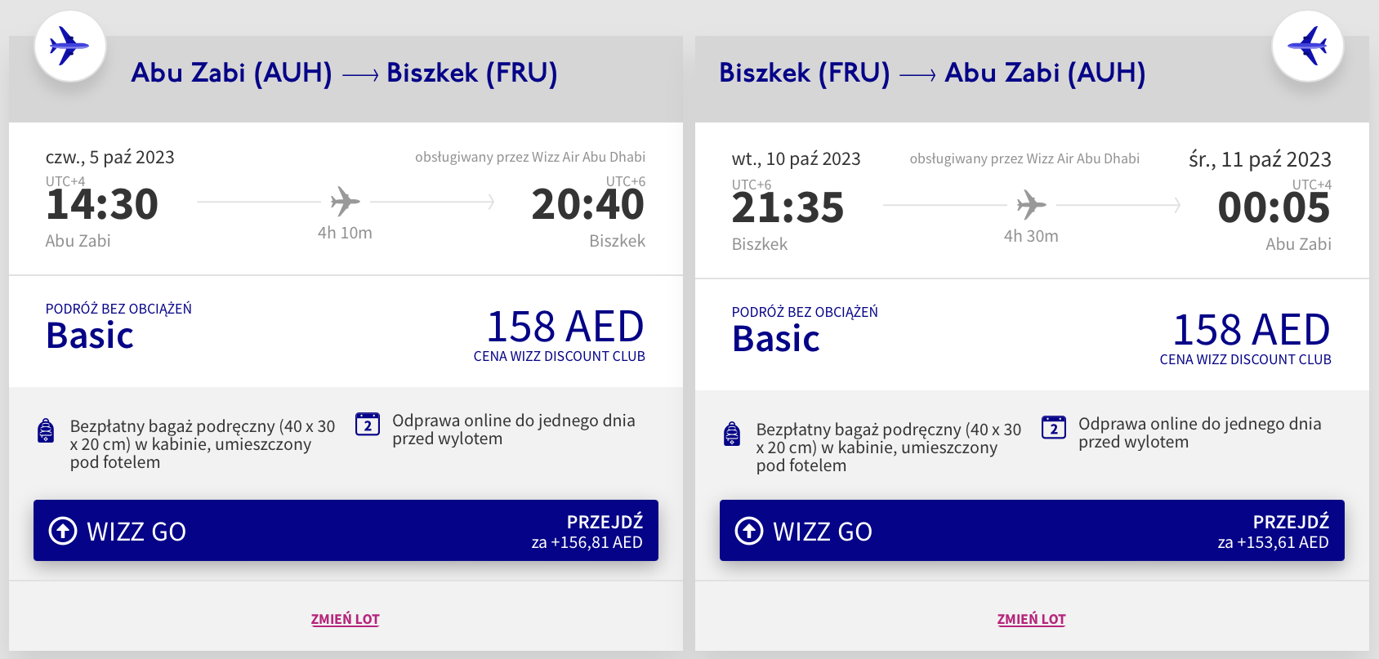The width and height of the screenshot is (1379, 659).
Task: Click the upgrade arrow icon on outbound WIZZ GO
Action: (x=63, y=531)
